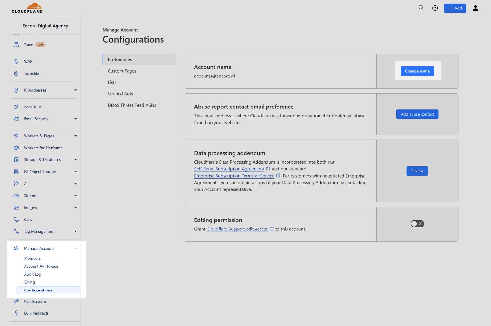Click the Add abuse contact button
491x326 pixels.
tap(417, 114)
